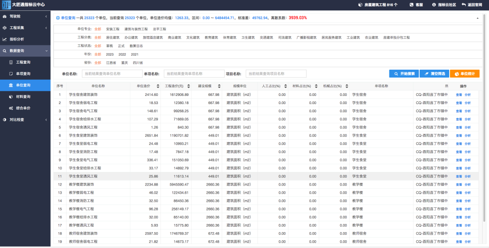This screenshot has height=248, width=489.
Task: Click 全部 in the 年份 filter row
Action: pos(98,54)
